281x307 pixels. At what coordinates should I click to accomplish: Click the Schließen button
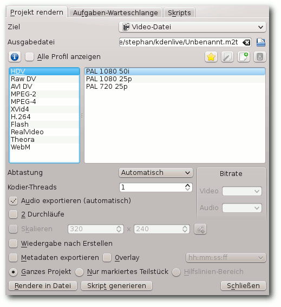click(x=243, y=286)
